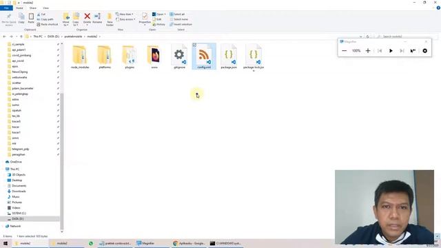Screen dimensions: 441x248
Task: Expand the This PC tree node
Action: (x=3, y=169)
